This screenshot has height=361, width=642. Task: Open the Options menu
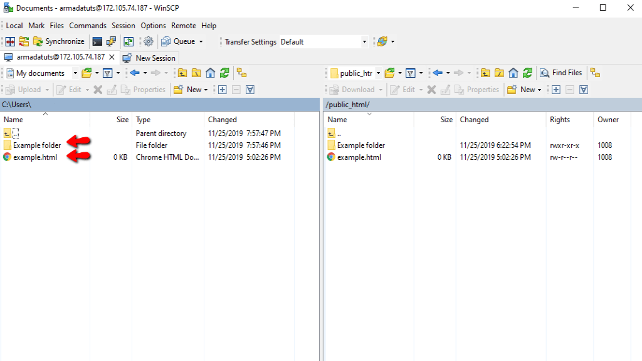[153, 25]
